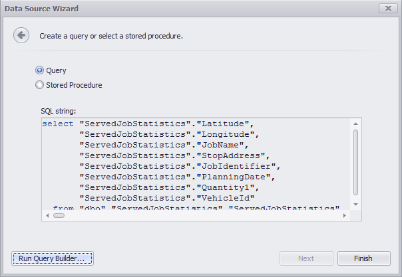Place cursor on the "JobIdentifier" SQL line

[x=180, y=166]
